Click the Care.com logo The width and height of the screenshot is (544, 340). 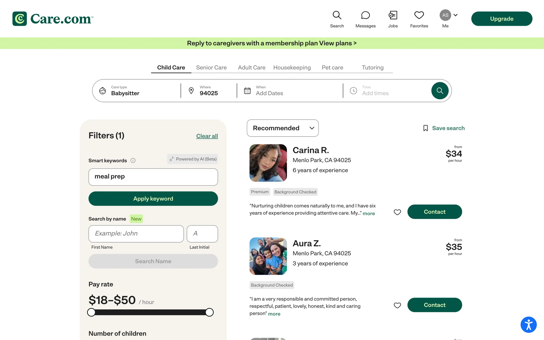coord(53,19)
